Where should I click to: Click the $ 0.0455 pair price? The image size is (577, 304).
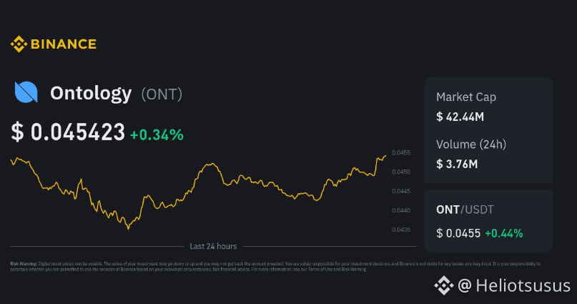(x=458, y=233)
